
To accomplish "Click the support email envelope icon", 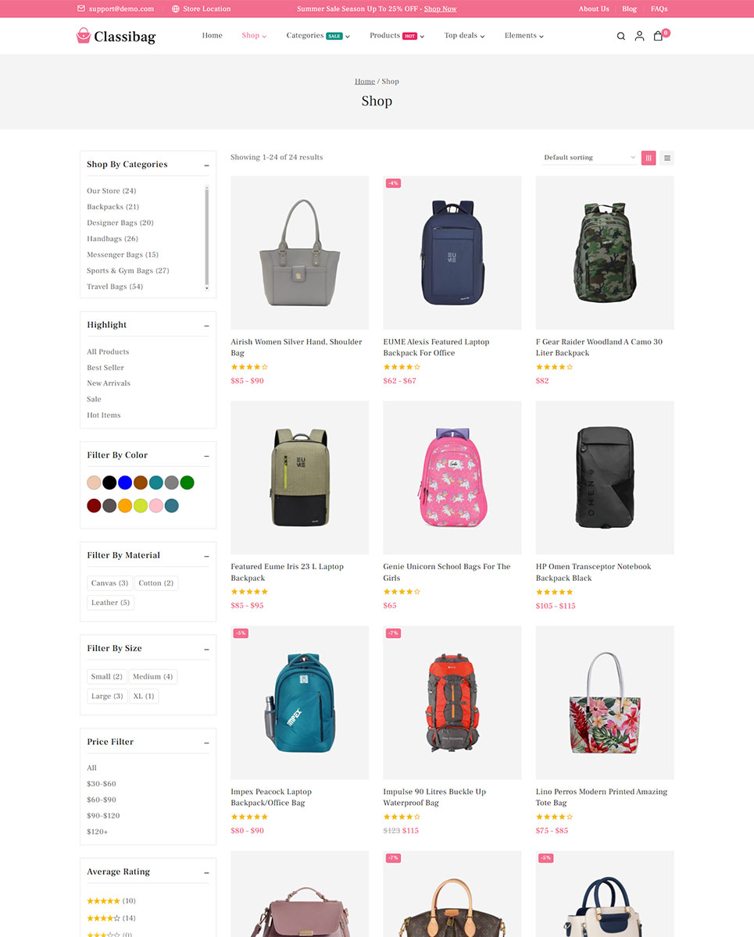I will click(x=81, y=9).
